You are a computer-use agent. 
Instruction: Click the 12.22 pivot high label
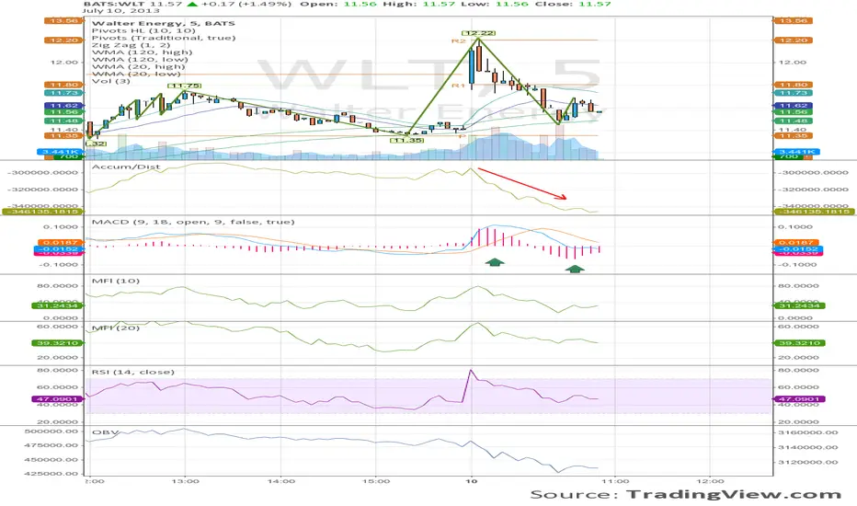pos(479,33)
